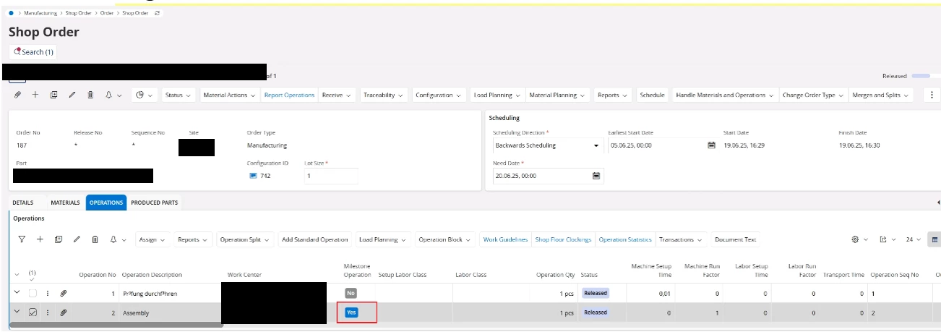
Task: Expand the Assembly row details chevron
Action: (17, 312)
